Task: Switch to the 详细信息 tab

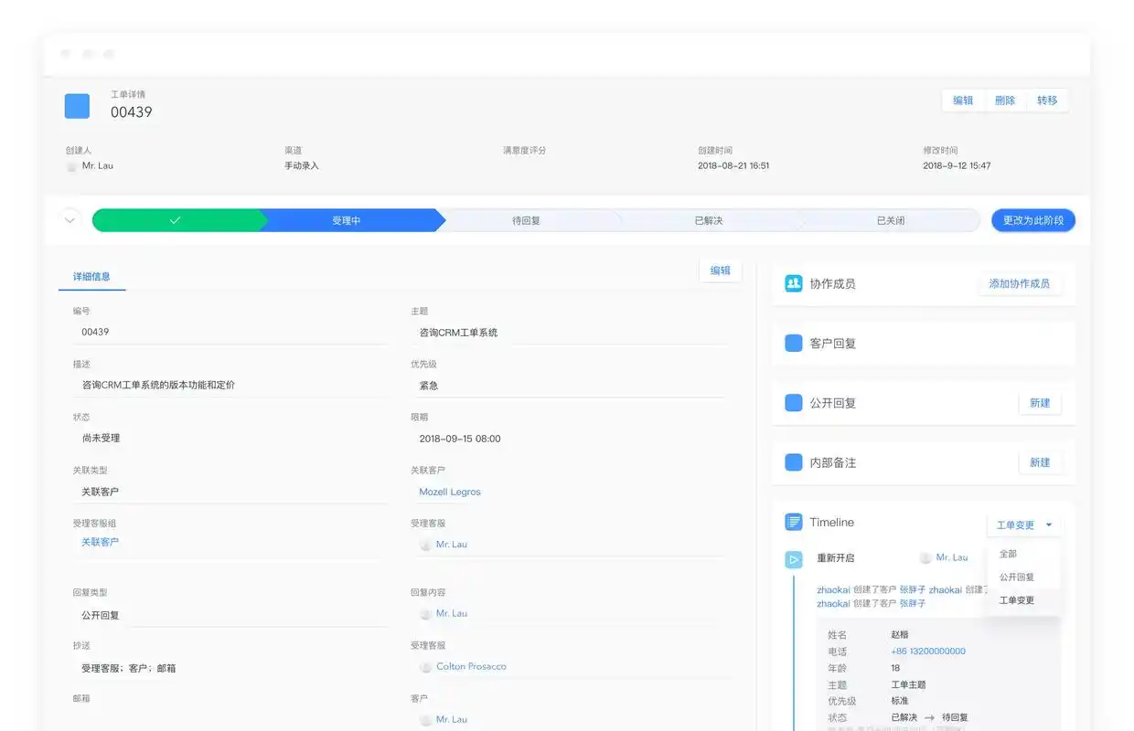Action: [91, 276]
